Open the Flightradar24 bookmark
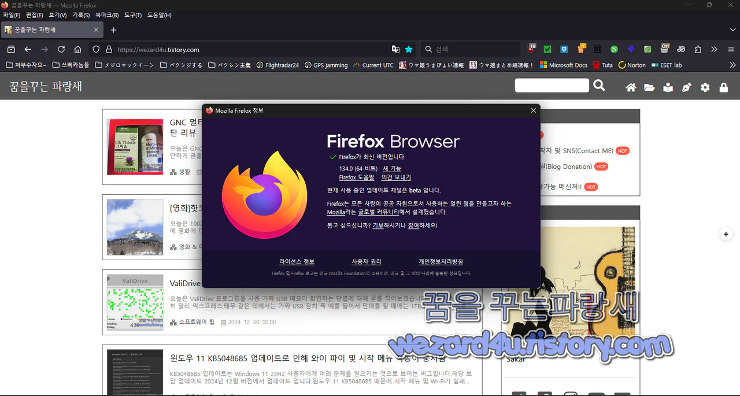The width and height of the screenshot is (740, 396). pyautogui.click(x=277, y=65)
